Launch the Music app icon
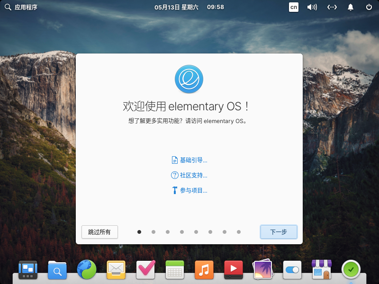This screenshot has height=284, width=379. pyautogui.click(x=204, y=270)
